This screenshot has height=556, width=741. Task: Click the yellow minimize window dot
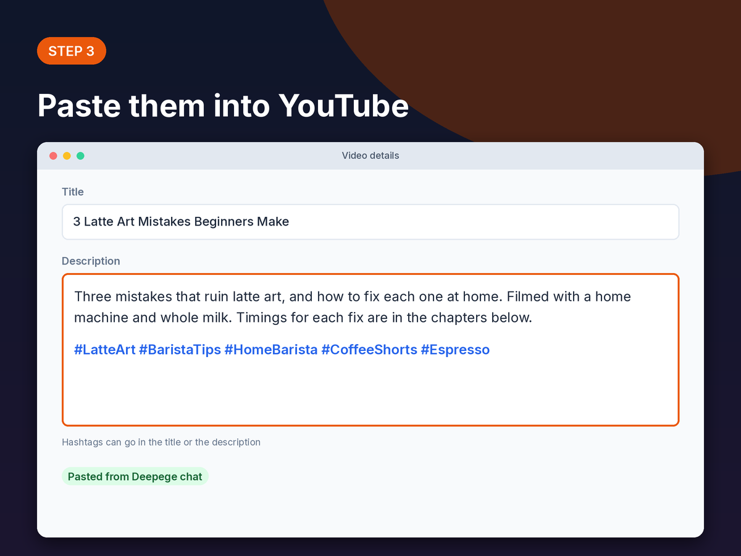click(x=67, y=156)
